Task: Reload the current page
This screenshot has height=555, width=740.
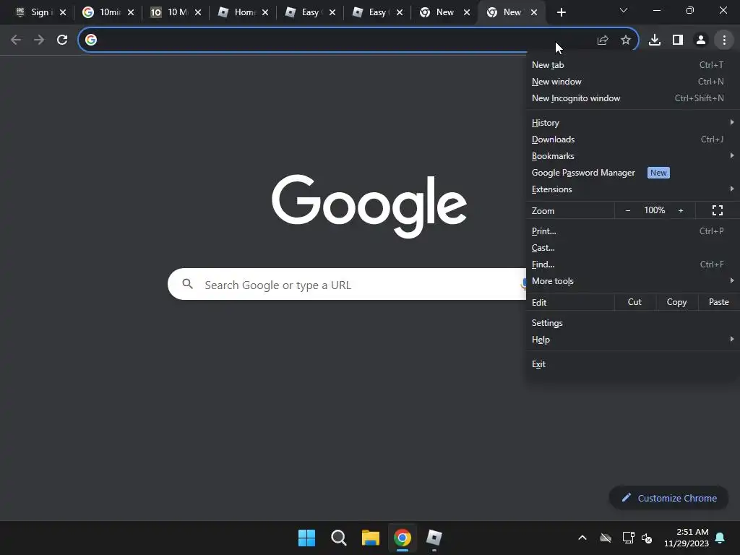Action: click(62, 40)
